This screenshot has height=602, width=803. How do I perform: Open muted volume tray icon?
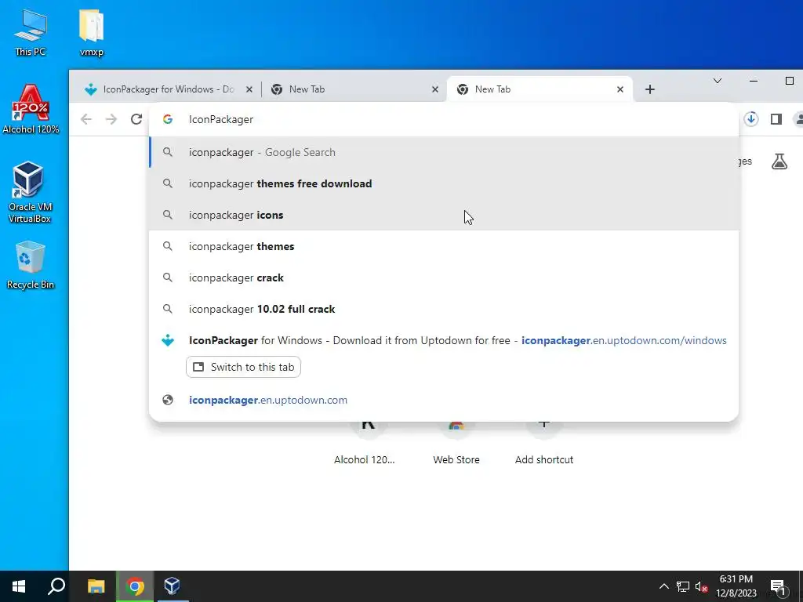(x=701, y=586)
